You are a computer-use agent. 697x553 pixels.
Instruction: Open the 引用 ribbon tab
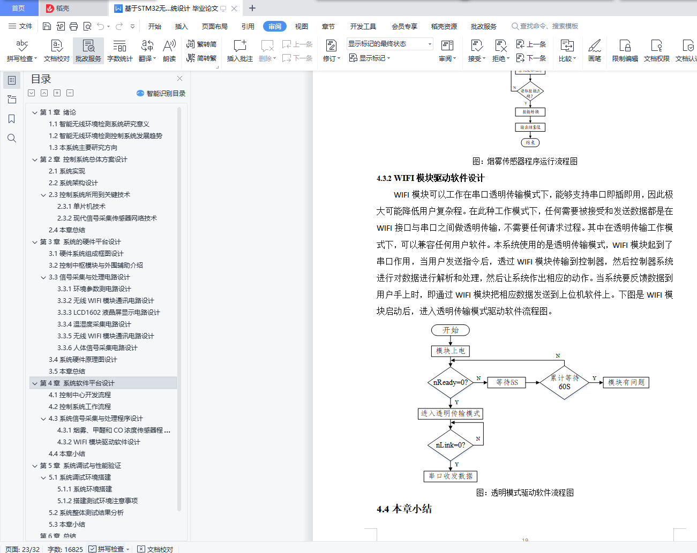(248, 26)
